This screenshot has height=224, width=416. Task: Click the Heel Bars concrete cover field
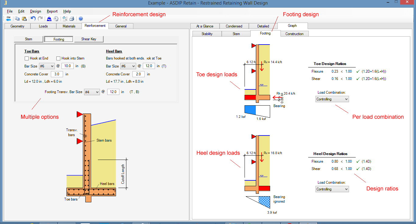(x=138, y=74)
